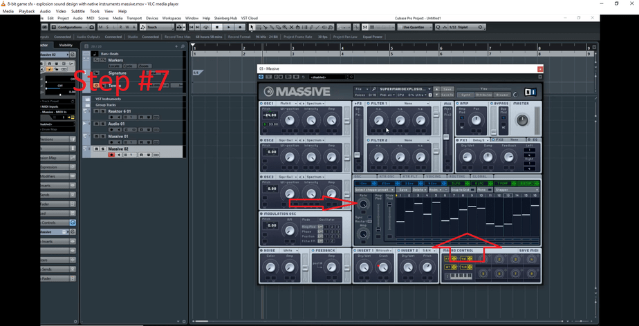Open FX1 effect dropdown Delay S
This screenshot has height=326, width=639.
pyautogui.click(x=480, y=140)
